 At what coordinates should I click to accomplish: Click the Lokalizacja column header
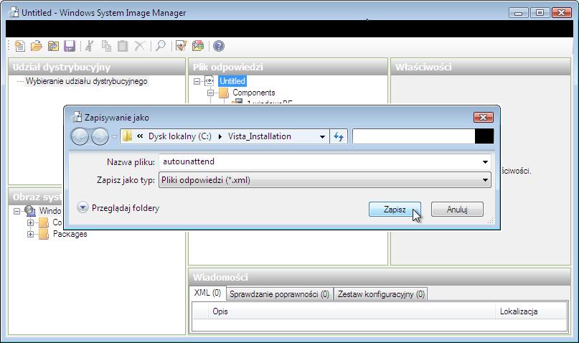[530, 311]
